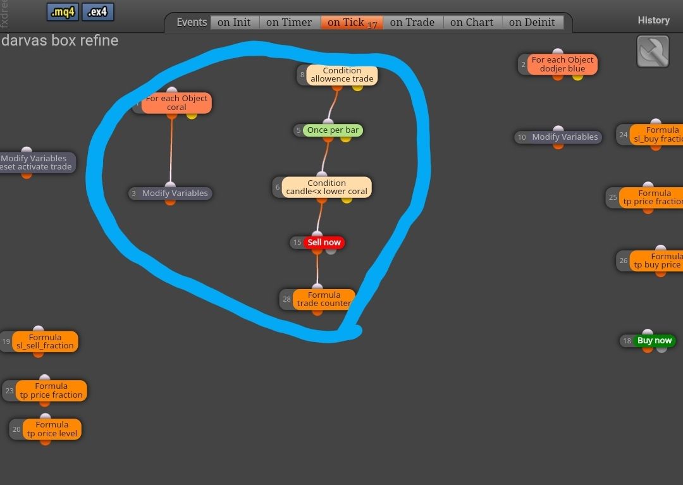The image size is (683, 485).
Task: Select the Condition candle<x lower coral block
Action: tap(327, 187)
